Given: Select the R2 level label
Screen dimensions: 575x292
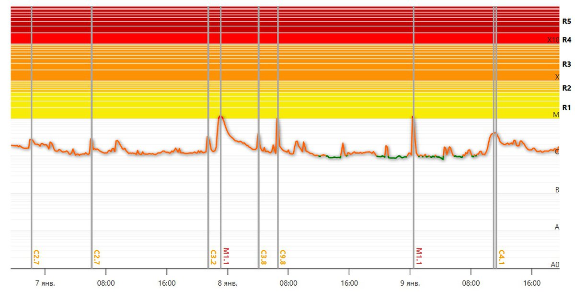Looking at the screenshot, I should click(566, 88).
